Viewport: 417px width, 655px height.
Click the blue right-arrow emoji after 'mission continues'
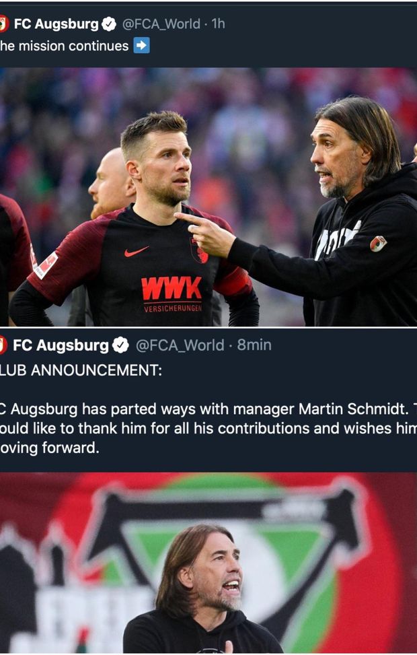[141, 46]
